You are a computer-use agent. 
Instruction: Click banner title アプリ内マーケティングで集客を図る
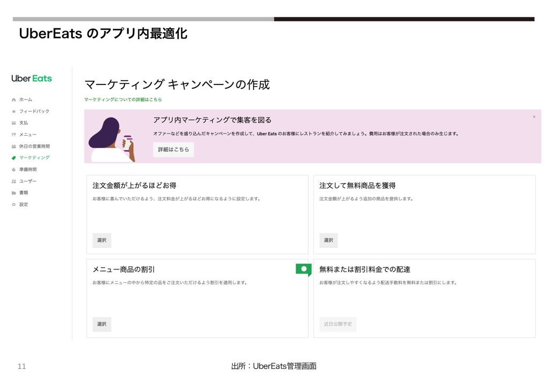pyautogui.click(x=212, y=120)
